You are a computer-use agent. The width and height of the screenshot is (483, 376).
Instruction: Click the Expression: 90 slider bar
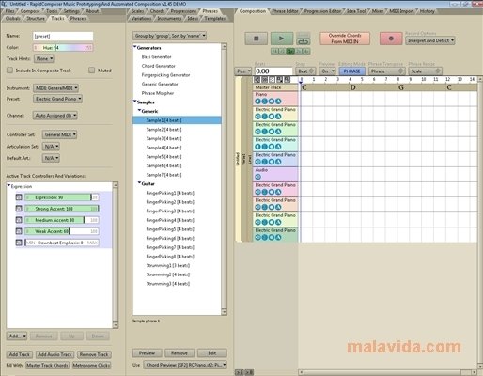[62, 197]
